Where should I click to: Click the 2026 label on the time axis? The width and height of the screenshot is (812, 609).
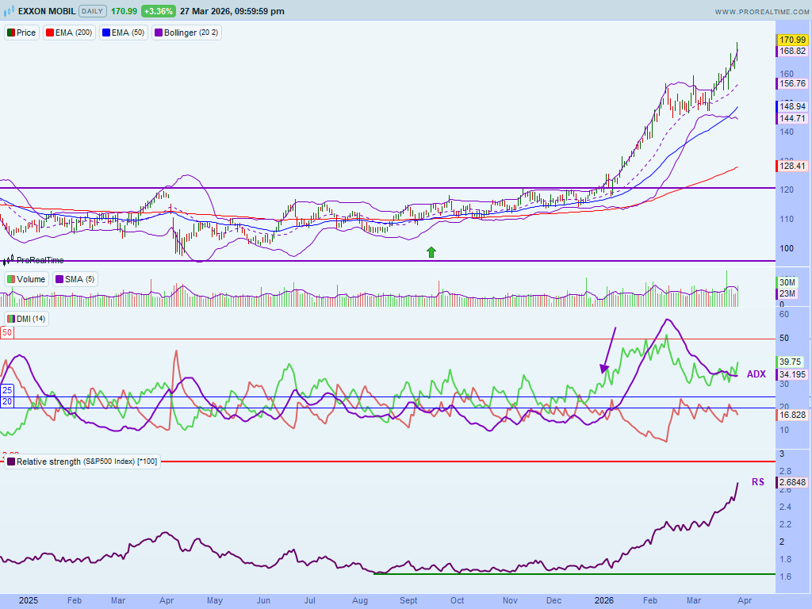pyautogui.click(x=605, y=601)
